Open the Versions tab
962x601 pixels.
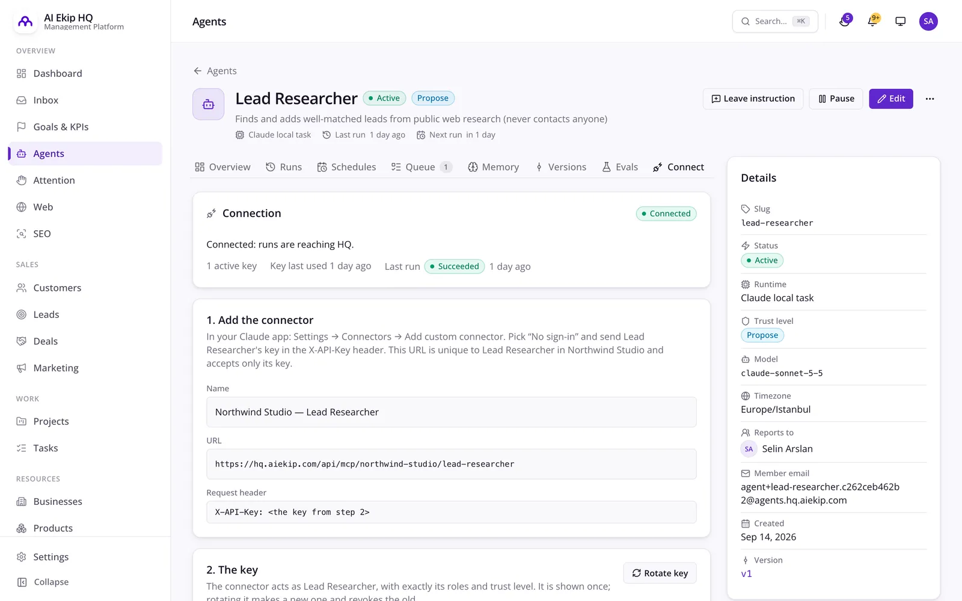tap(560, 167)
